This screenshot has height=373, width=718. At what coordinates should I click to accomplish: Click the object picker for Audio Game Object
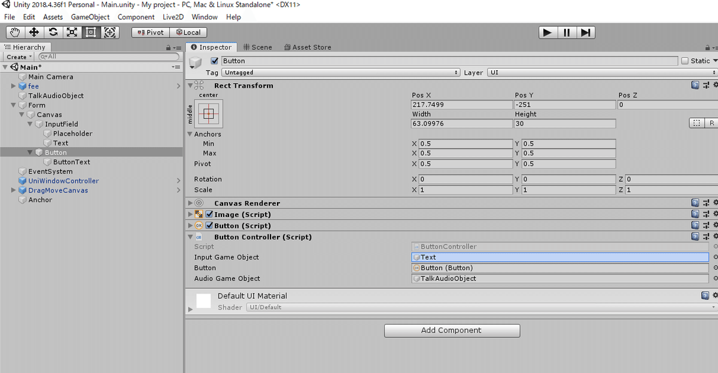tap(715, 279)
